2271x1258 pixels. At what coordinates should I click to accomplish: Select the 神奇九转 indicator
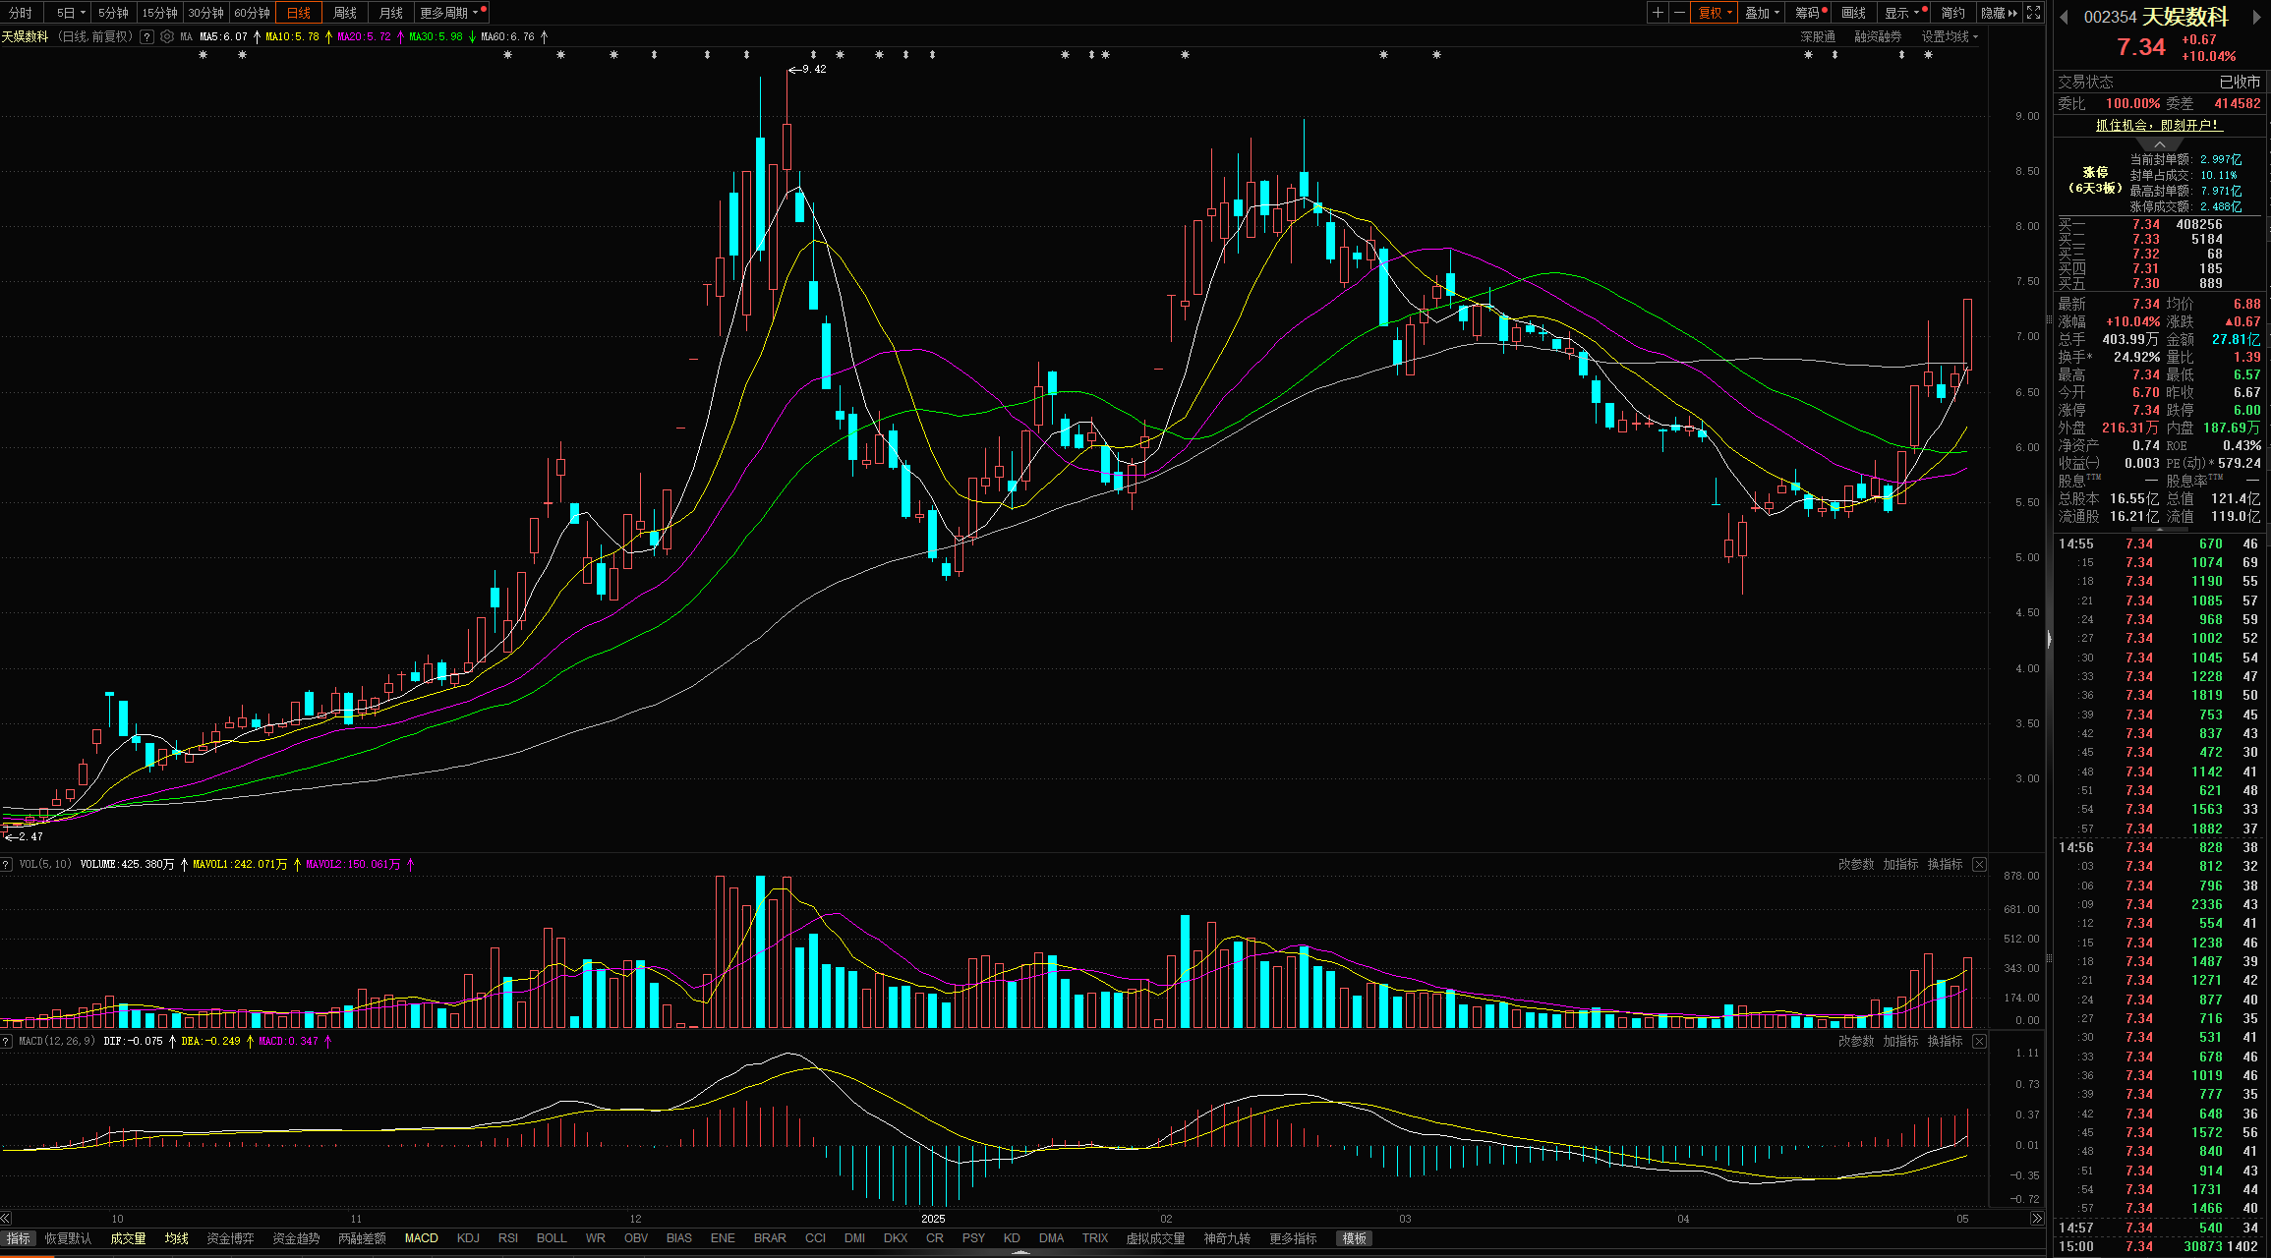(1227, 1238)
